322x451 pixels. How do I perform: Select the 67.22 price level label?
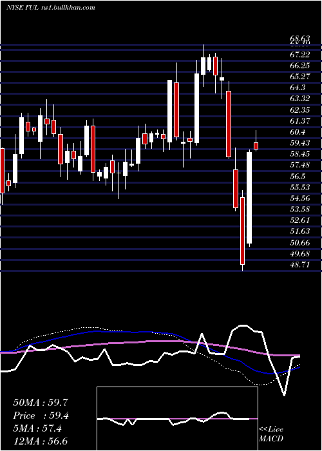pos(299,54)
